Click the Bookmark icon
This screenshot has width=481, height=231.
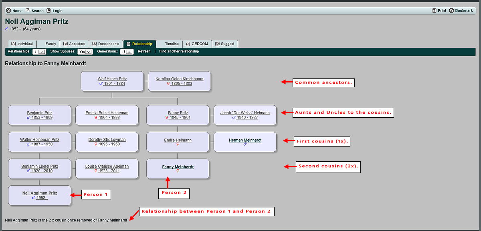point(451,10)
